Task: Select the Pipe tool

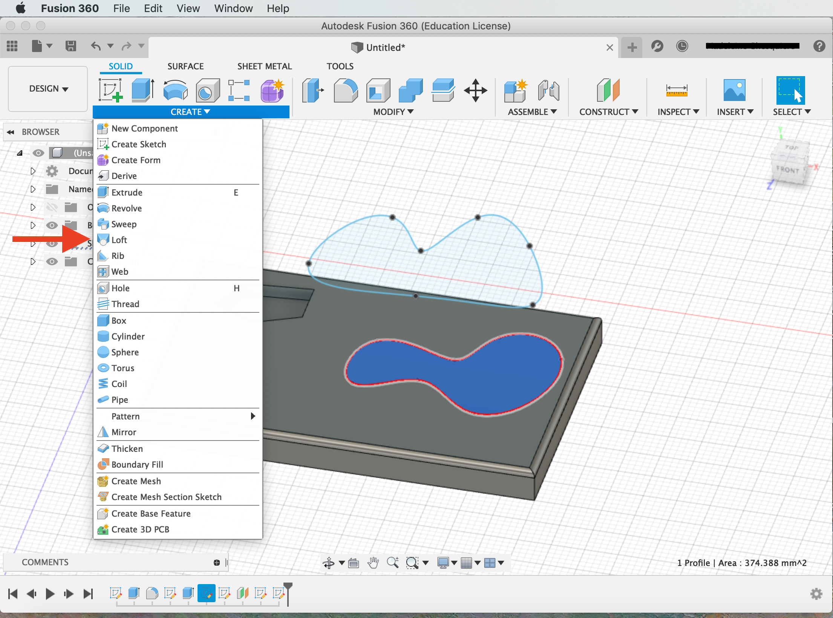Action: [119, 399]
